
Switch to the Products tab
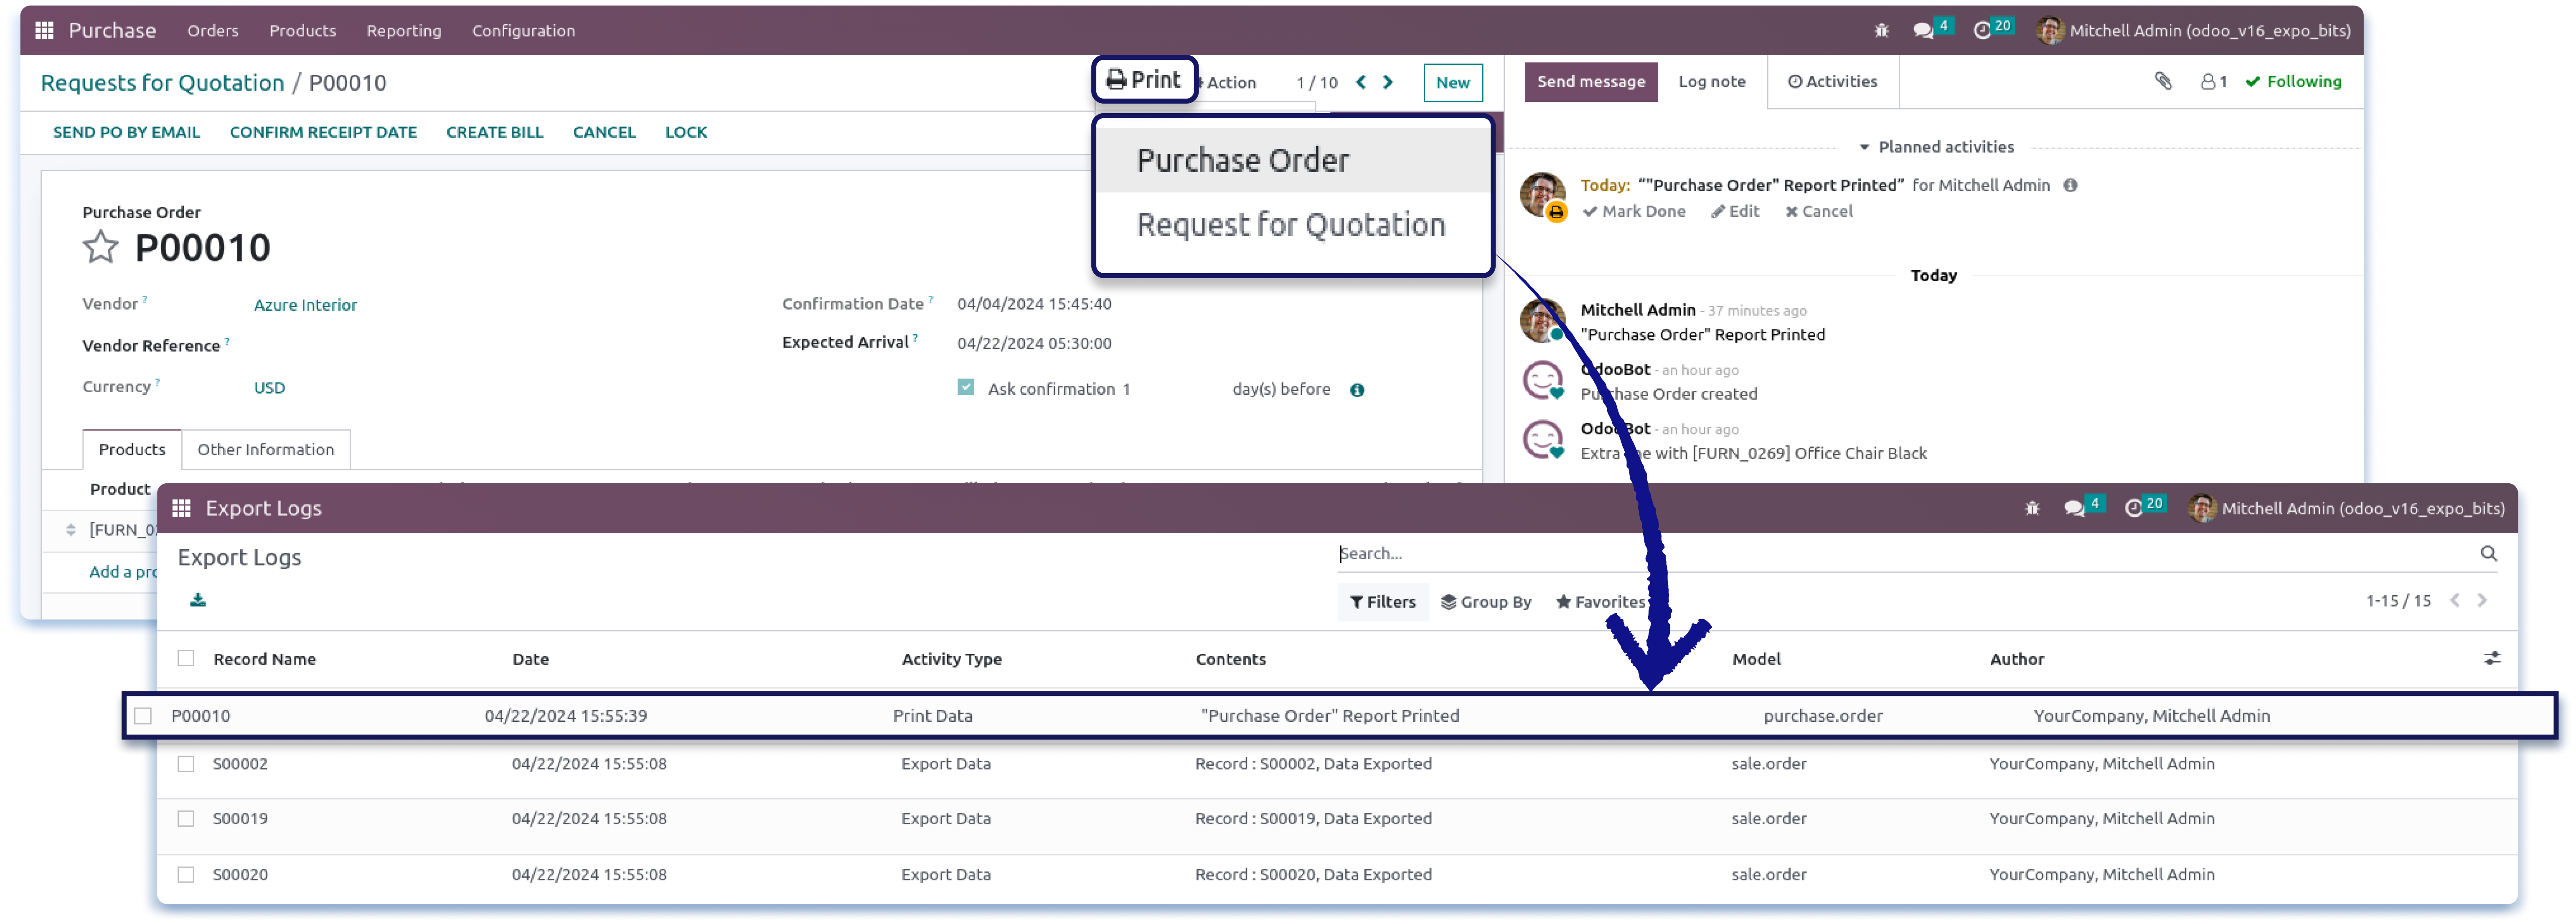[x=132, y=450]
